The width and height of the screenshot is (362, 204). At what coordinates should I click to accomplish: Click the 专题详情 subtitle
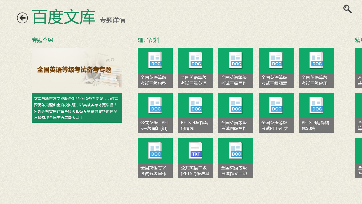click(113, 20)
